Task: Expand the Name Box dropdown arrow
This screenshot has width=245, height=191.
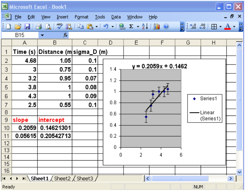Action: pyautogui.click(x=42, y=35)
